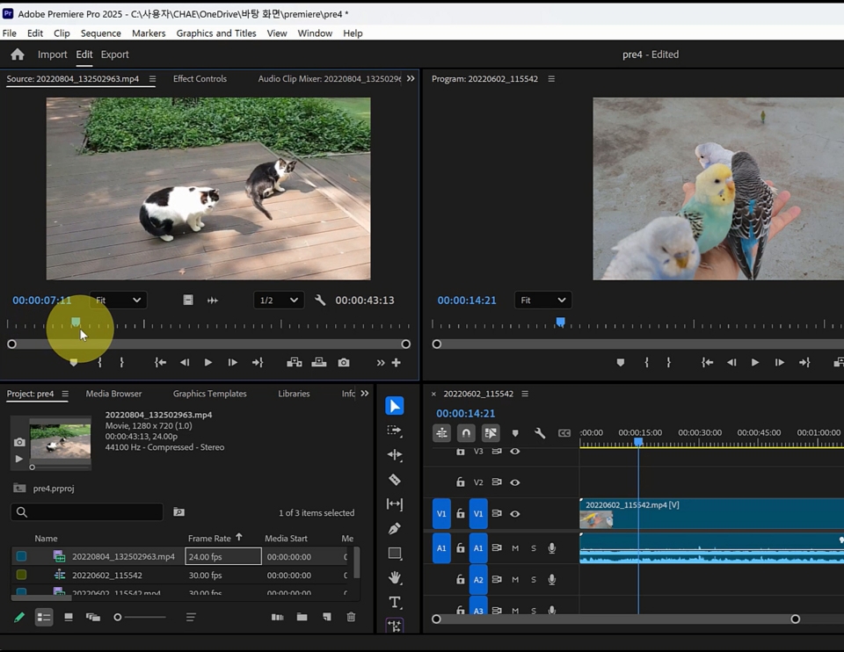Open Source playback resolution 1/2 dropdown
The width and height of the screenshot is (844, 652).
[279, 301]
